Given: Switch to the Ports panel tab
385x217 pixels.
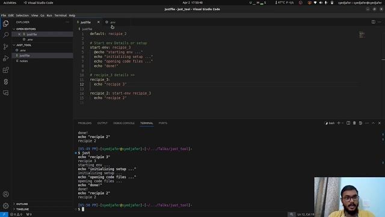Looking at the screenshot, I should coord(163,123).
